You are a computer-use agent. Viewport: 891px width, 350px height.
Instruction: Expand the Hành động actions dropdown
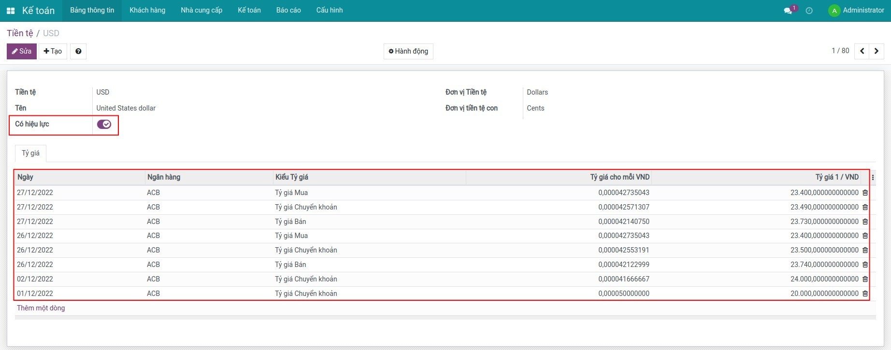click(x=408, y=51)
